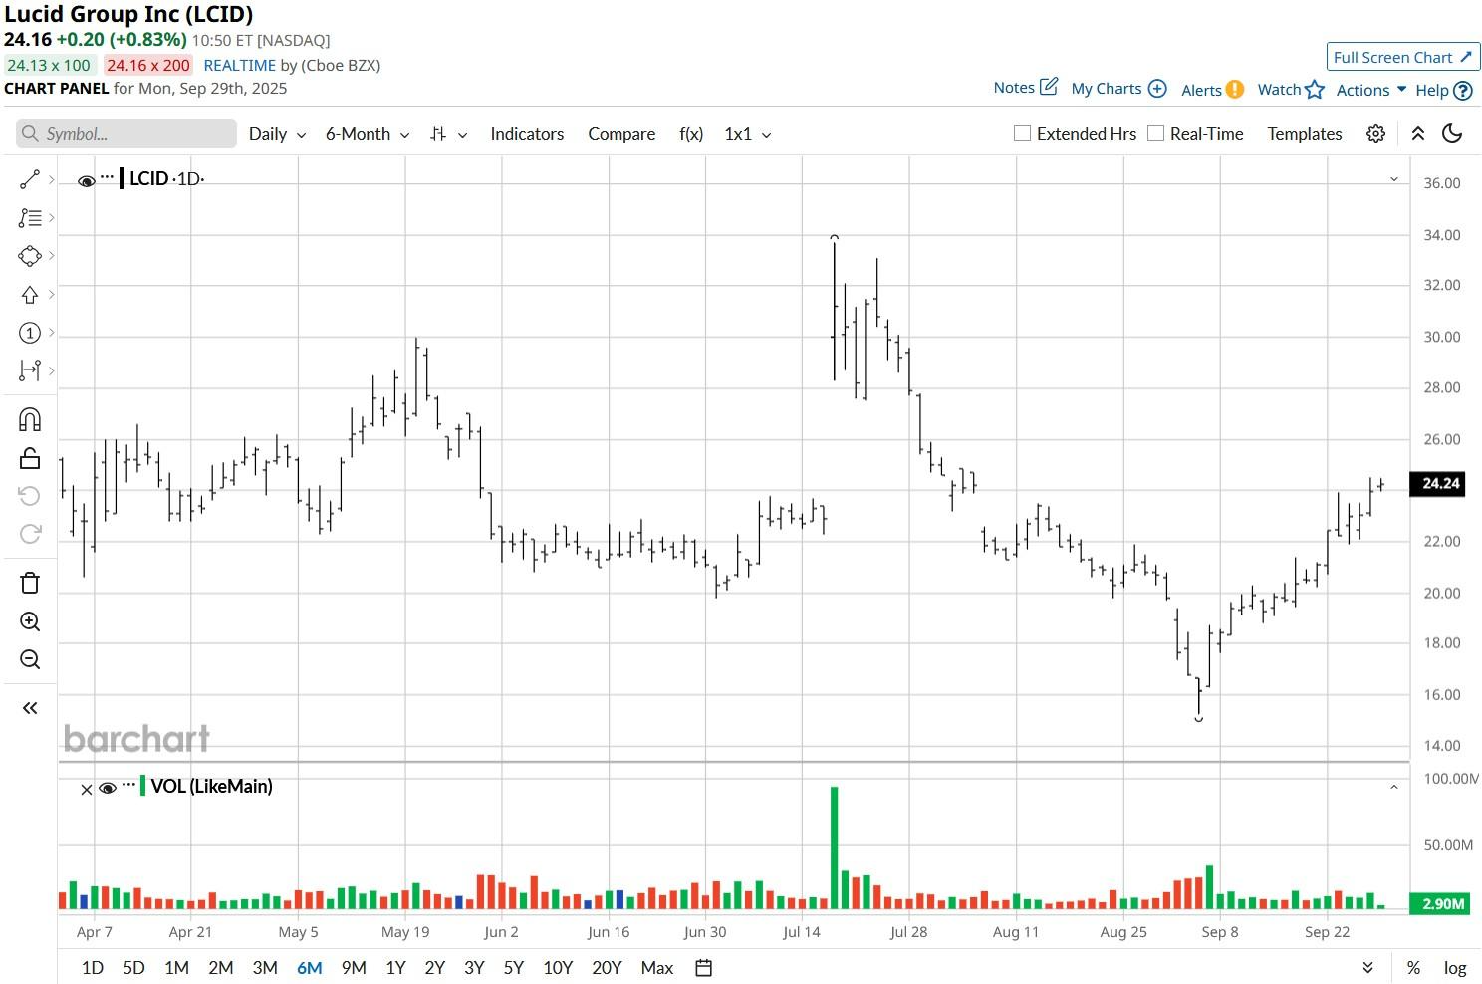Zoom in on the chart
Viewport: 1482px width, 984px height.
[30, 622]
